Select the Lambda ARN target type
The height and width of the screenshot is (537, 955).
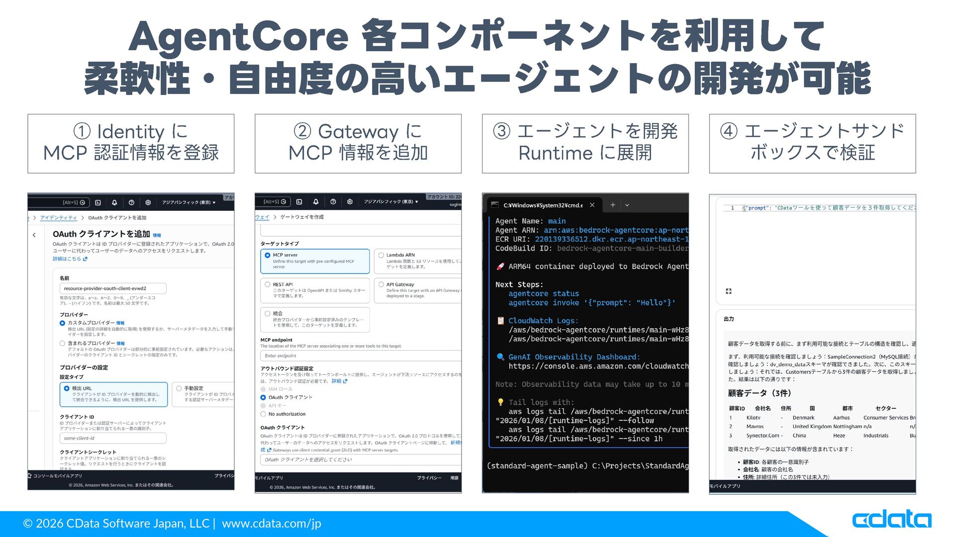click(382, 255)
